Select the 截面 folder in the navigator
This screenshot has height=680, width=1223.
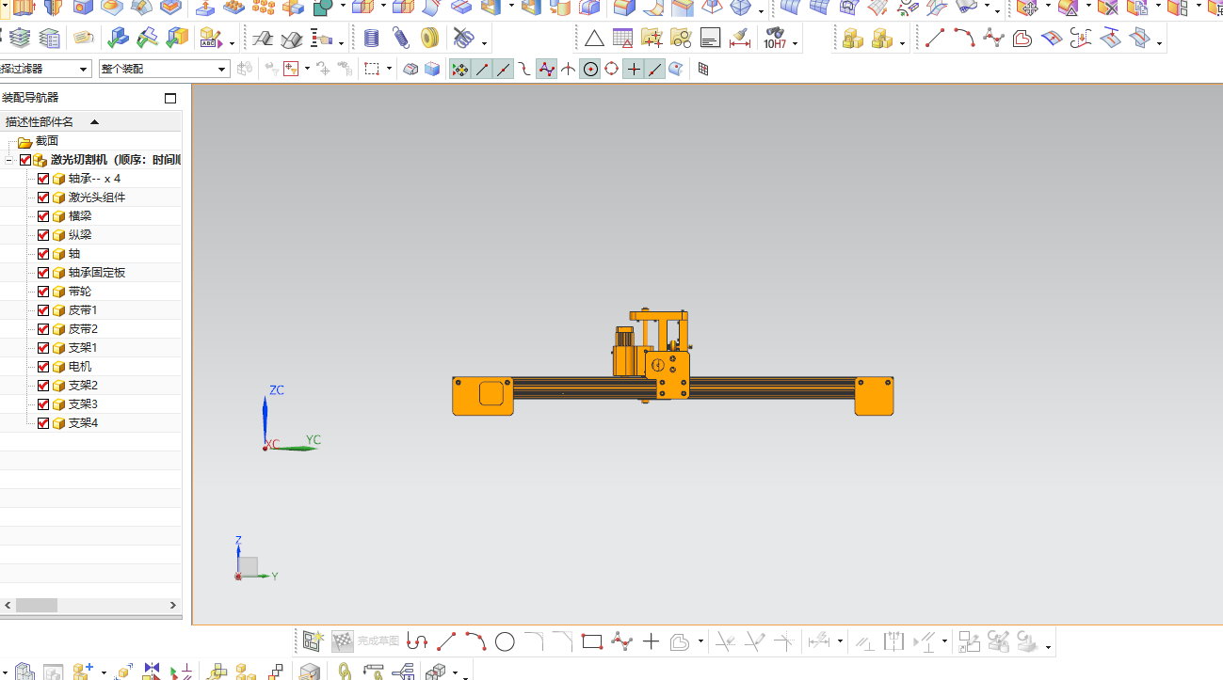tap(47, 141)
